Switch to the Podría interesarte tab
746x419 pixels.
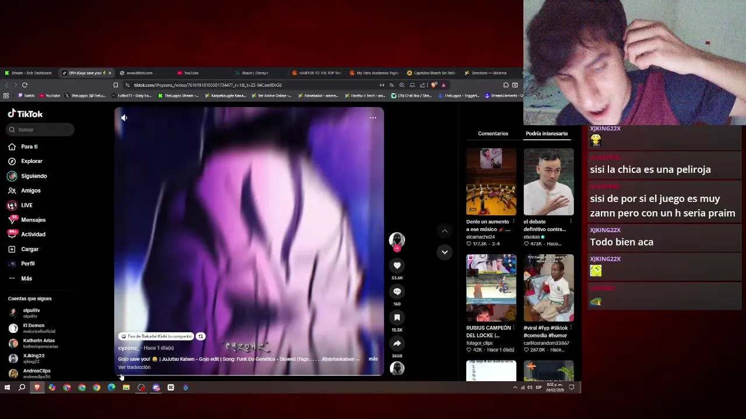pyautogui.click(x=547, y=133)
